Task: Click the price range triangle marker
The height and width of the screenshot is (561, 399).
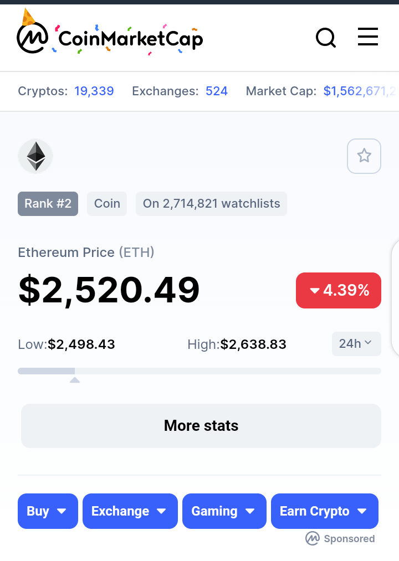Action: coord(74,379)
